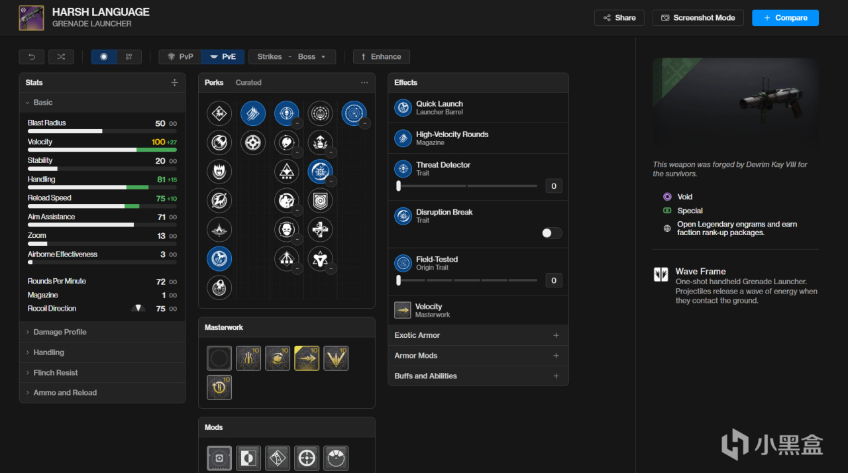Viewport: 848px width, 473px height.
Task: Click the blue Compare button
Action: click(785, 18)
